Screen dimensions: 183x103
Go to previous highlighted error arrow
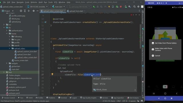(x=136, y=15)
